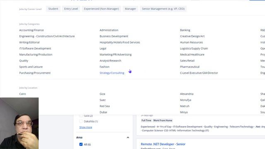This screenshot has width=265, height=149.
Task: Open Manufacturing/Production category
Action: (36, 55)
